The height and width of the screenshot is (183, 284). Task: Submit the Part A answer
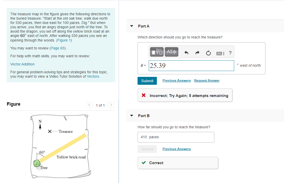coord(147,81)
